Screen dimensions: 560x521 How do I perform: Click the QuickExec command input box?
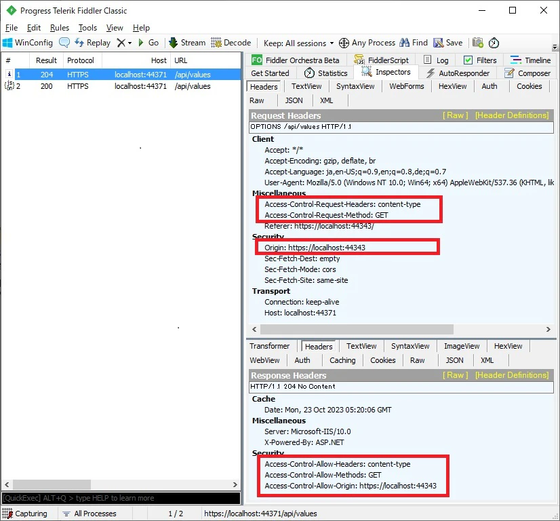(x=121, y=498)
